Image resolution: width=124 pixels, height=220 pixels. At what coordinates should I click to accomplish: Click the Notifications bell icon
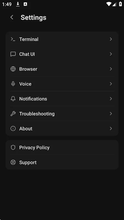coord(13,99)
